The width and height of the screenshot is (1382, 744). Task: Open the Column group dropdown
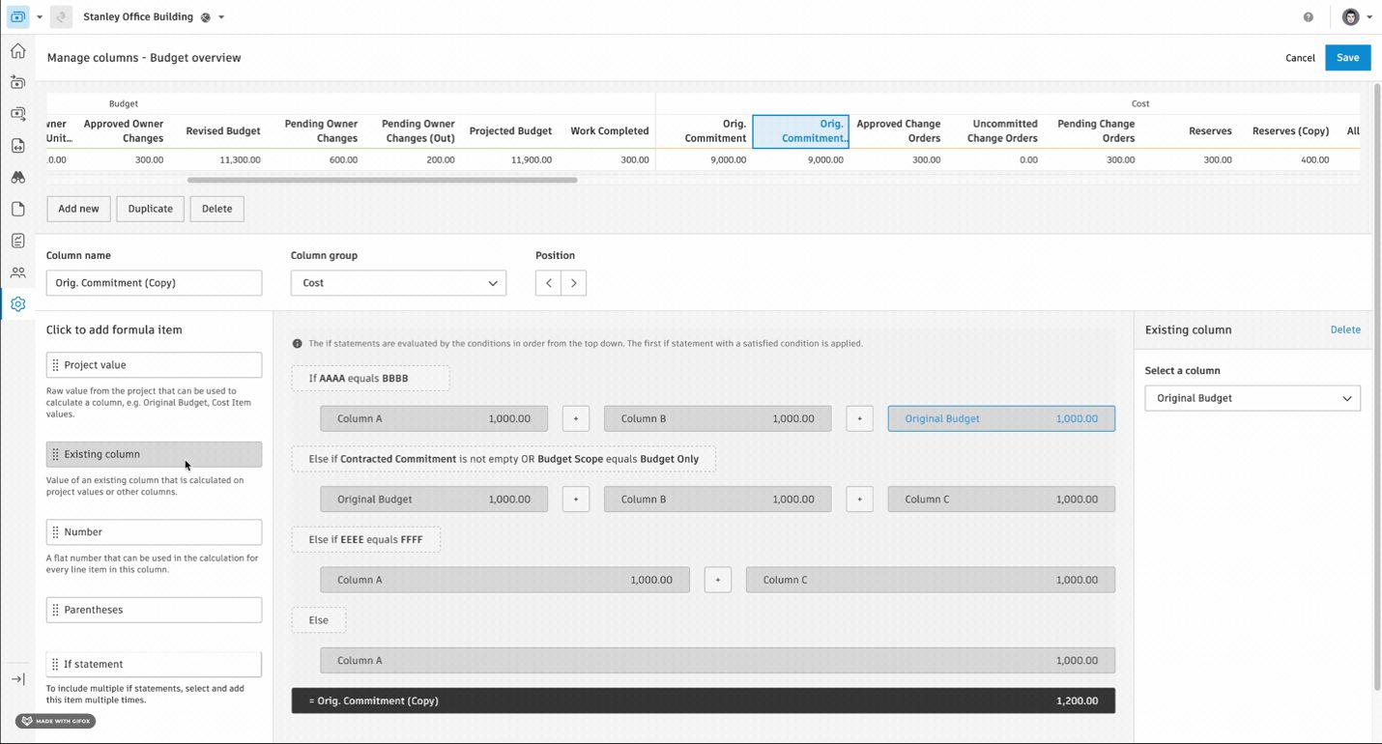tap(398, 282)
